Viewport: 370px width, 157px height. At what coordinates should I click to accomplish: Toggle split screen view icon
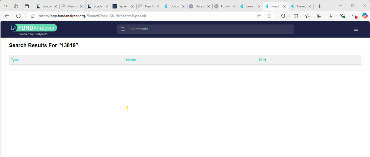296,16
